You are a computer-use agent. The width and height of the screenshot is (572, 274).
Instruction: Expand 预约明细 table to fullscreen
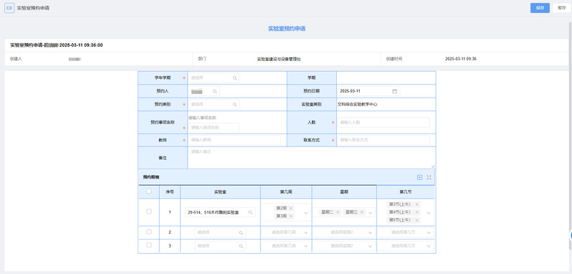[x=429, y=177]
